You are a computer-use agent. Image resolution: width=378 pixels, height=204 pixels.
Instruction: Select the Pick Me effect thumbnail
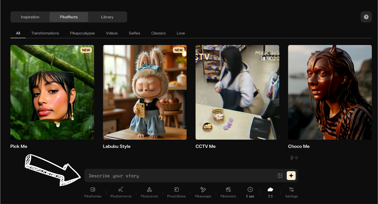52,92
